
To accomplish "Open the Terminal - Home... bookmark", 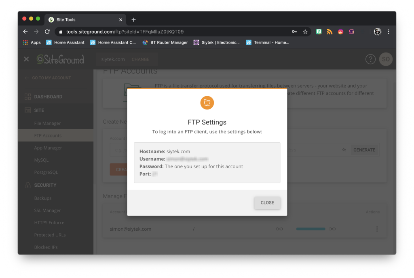I will tap(268, 42).
